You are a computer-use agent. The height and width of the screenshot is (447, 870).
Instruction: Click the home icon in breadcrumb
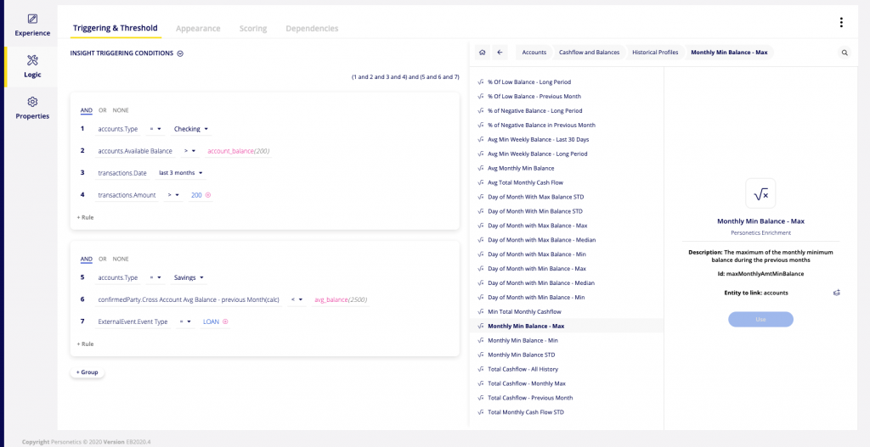483,53
